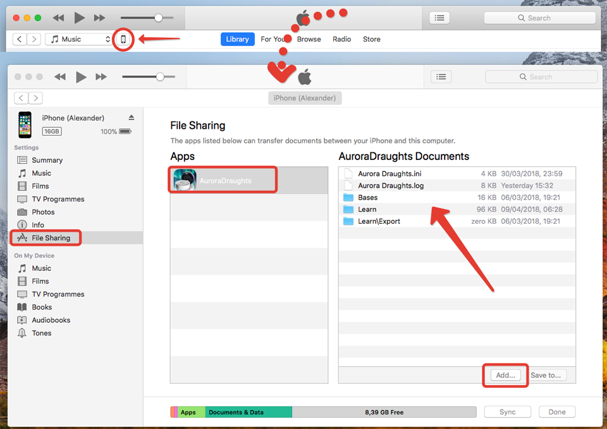Image resolution: width=607 pixels, height=429 pixels.
Task: Select Aurora Draughts.log file
Action: coord(457,186)
